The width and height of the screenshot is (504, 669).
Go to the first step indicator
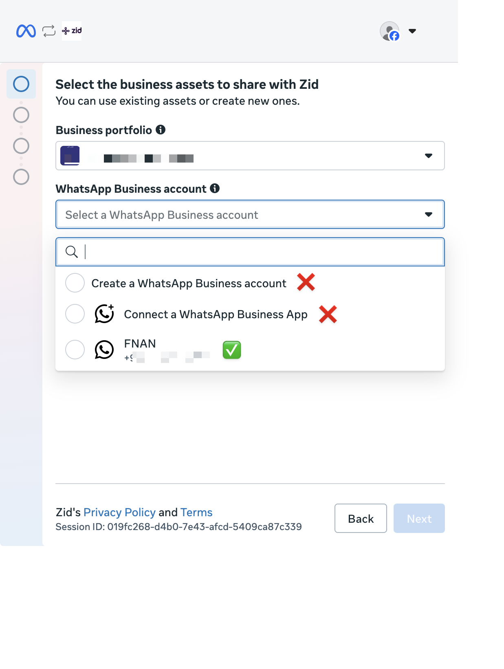[x=21, y=84]
